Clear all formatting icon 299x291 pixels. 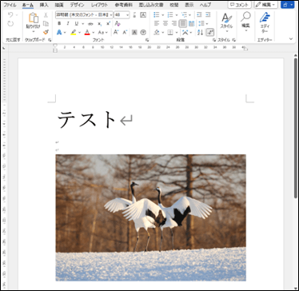coord(118,24)
